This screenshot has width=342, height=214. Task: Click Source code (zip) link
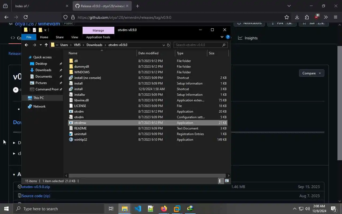tap(36, 196)
